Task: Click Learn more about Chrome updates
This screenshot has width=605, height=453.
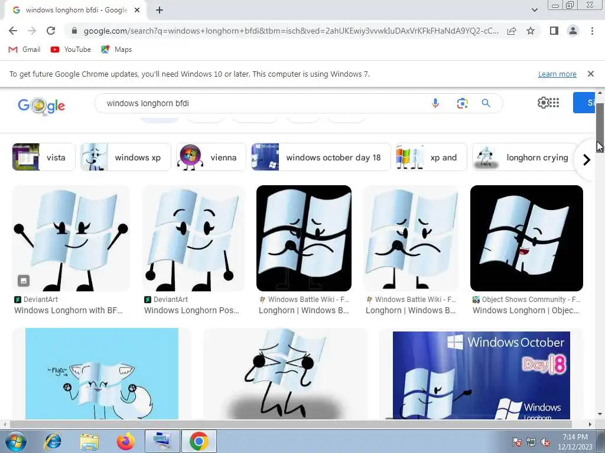Action: tap(557, 74)
